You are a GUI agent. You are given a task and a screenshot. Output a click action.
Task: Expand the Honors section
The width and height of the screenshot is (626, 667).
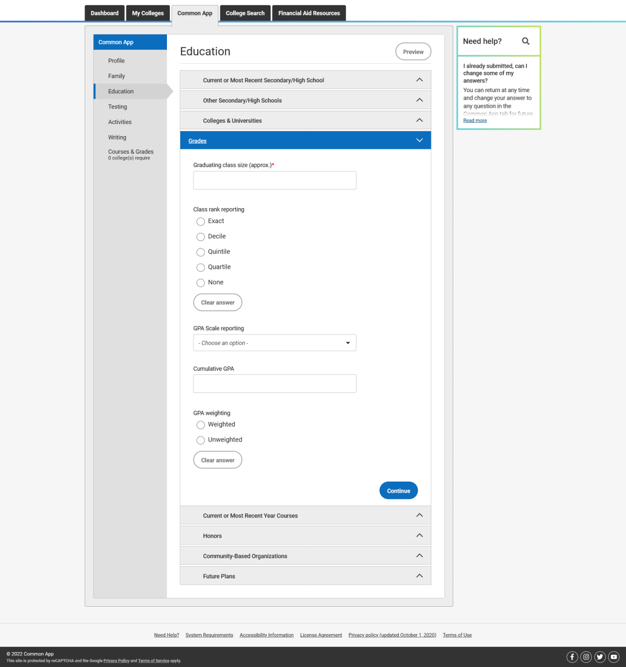305,535
